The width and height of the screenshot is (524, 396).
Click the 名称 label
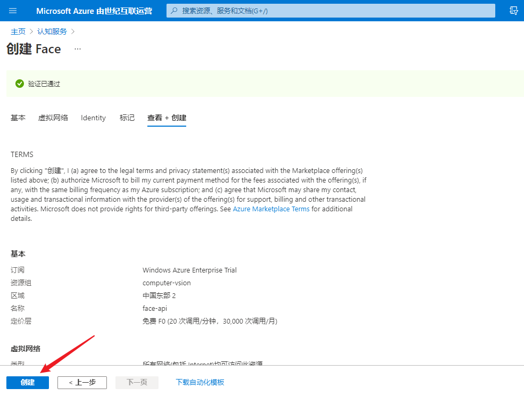pyautogui.click(x=18, y=308)
